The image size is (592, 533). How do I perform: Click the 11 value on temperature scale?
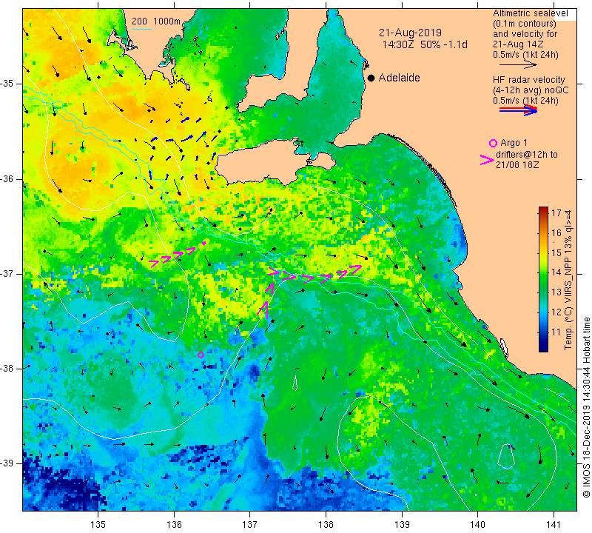tap(556, 332)
